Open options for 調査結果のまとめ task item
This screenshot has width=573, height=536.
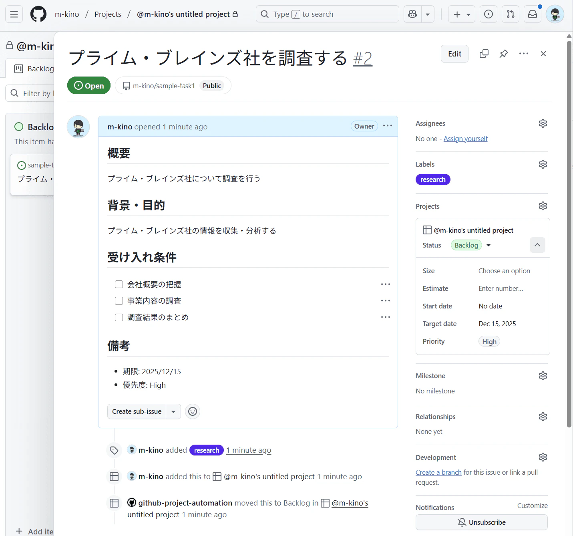(386, 317)
